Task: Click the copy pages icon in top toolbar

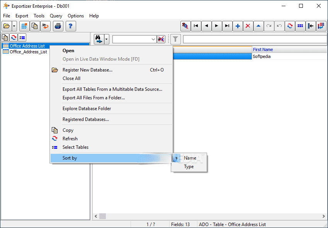Action: coord(34,26)
